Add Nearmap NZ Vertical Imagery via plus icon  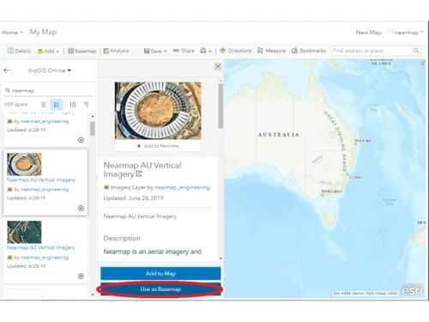[x=81, y=276]
